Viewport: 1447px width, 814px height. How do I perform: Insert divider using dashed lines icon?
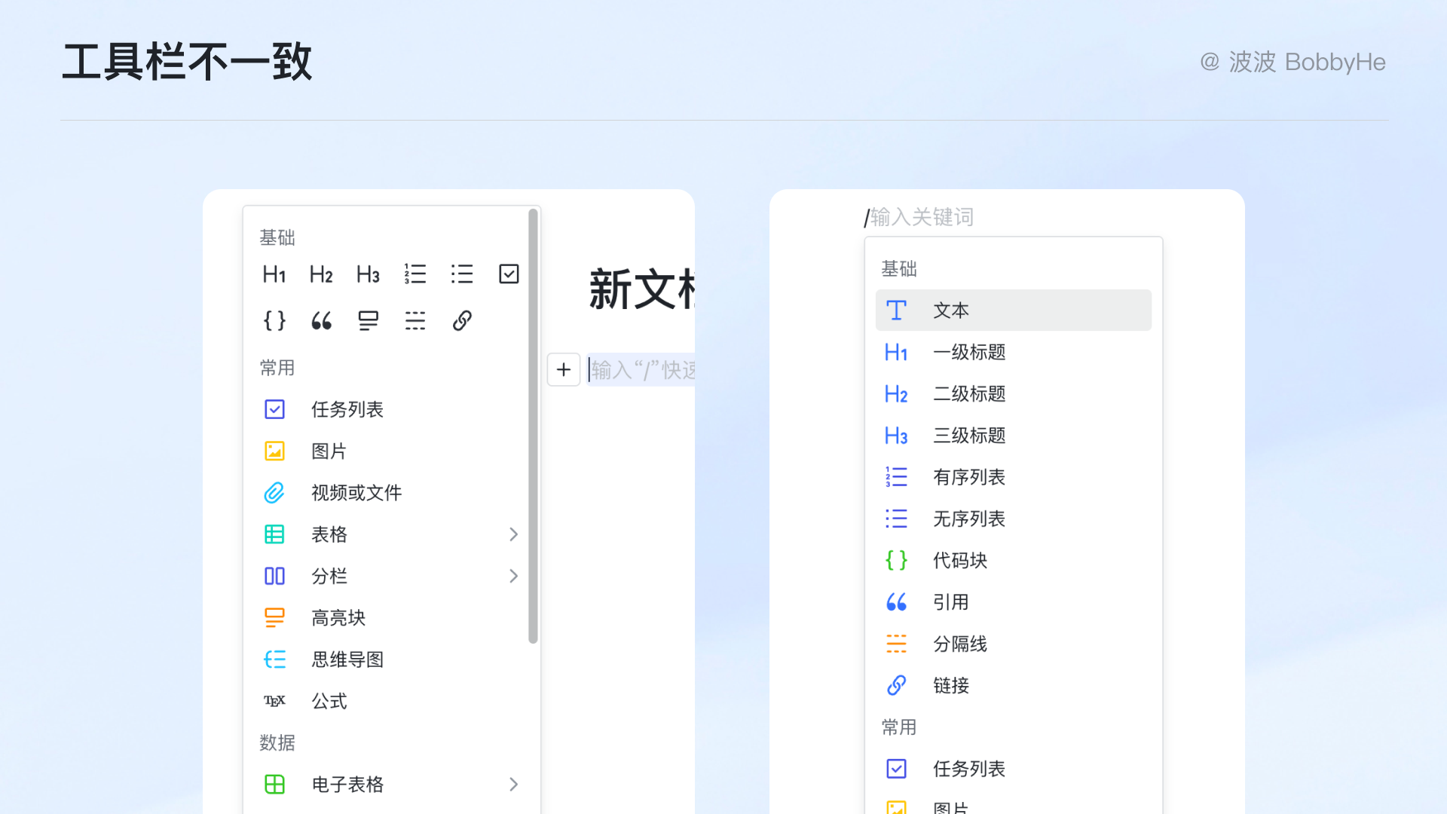[x=415, y=321]
